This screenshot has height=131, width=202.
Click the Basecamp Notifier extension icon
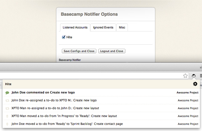click(x=194, y=76)
